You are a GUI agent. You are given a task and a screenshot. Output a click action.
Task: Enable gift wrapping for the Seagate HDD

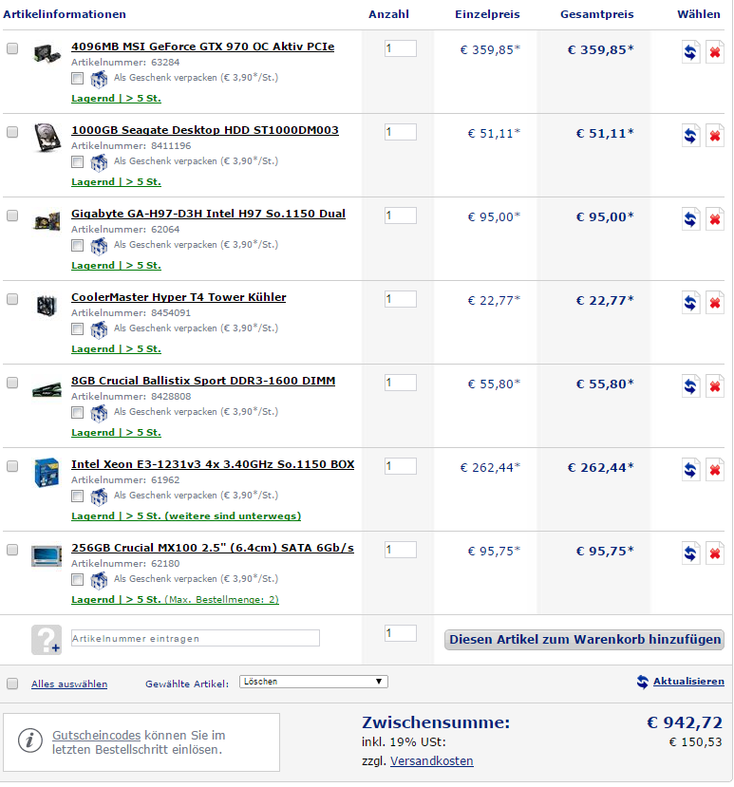point(77,161)
